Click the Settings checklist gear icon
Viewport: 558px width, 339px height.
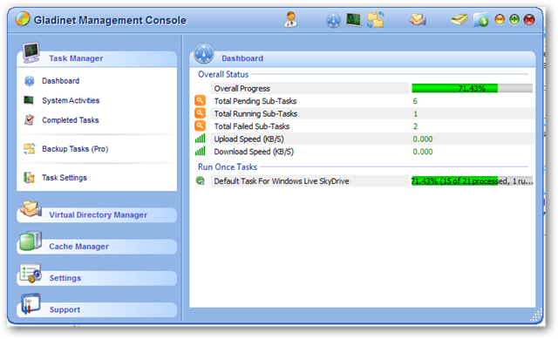(x=31, y=273)
